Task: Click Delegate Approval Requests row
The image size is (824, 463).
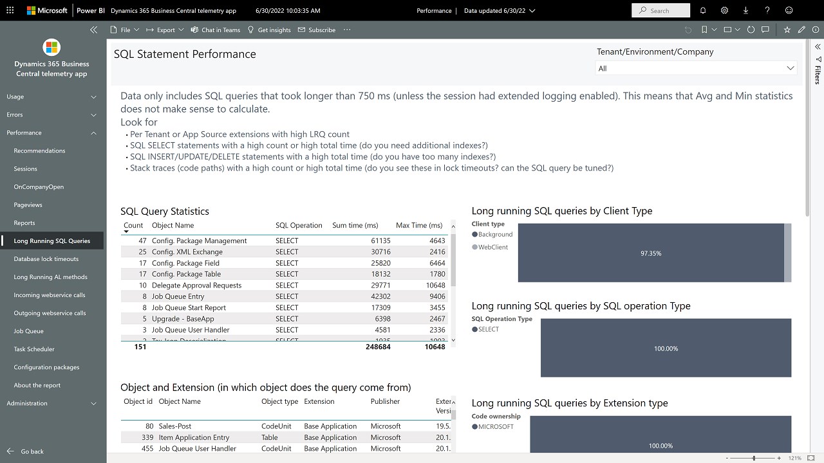Action: (285, 285)
